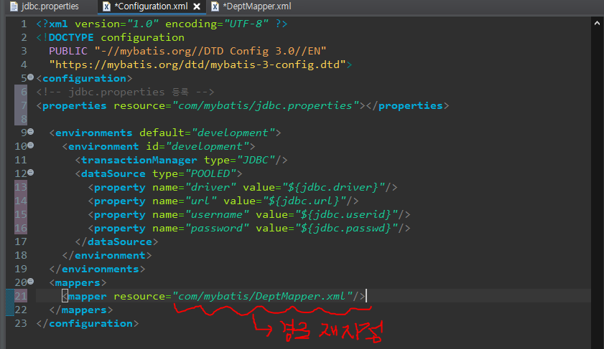Collapse the environments element fold at line 9
This screenshot has height=349, width=604.
pos(31,132)
